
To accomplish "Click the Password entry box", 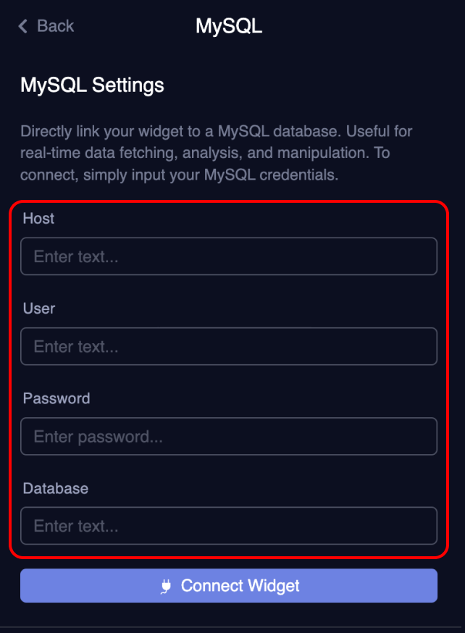I will pyautogui.click(x=229, y=436).
